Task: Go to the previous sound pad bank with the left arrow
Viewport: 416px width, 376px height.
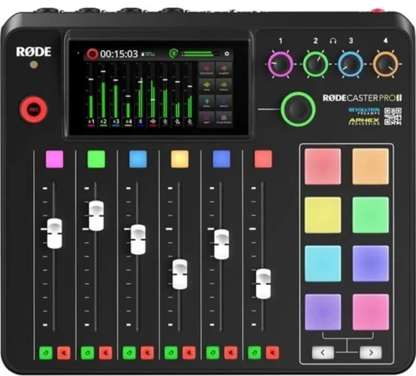Action: click(322, 353)
